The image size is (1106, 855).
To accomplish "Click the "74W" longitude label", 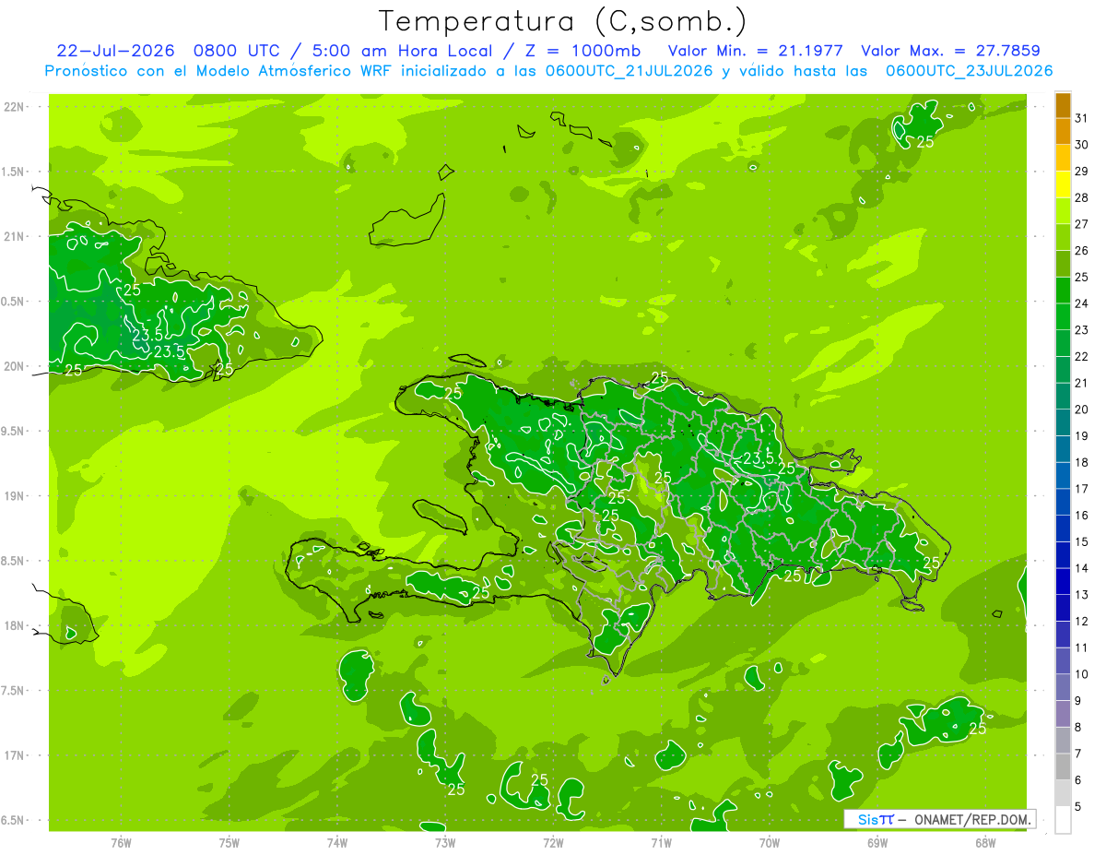I will (x=336, y=842).
